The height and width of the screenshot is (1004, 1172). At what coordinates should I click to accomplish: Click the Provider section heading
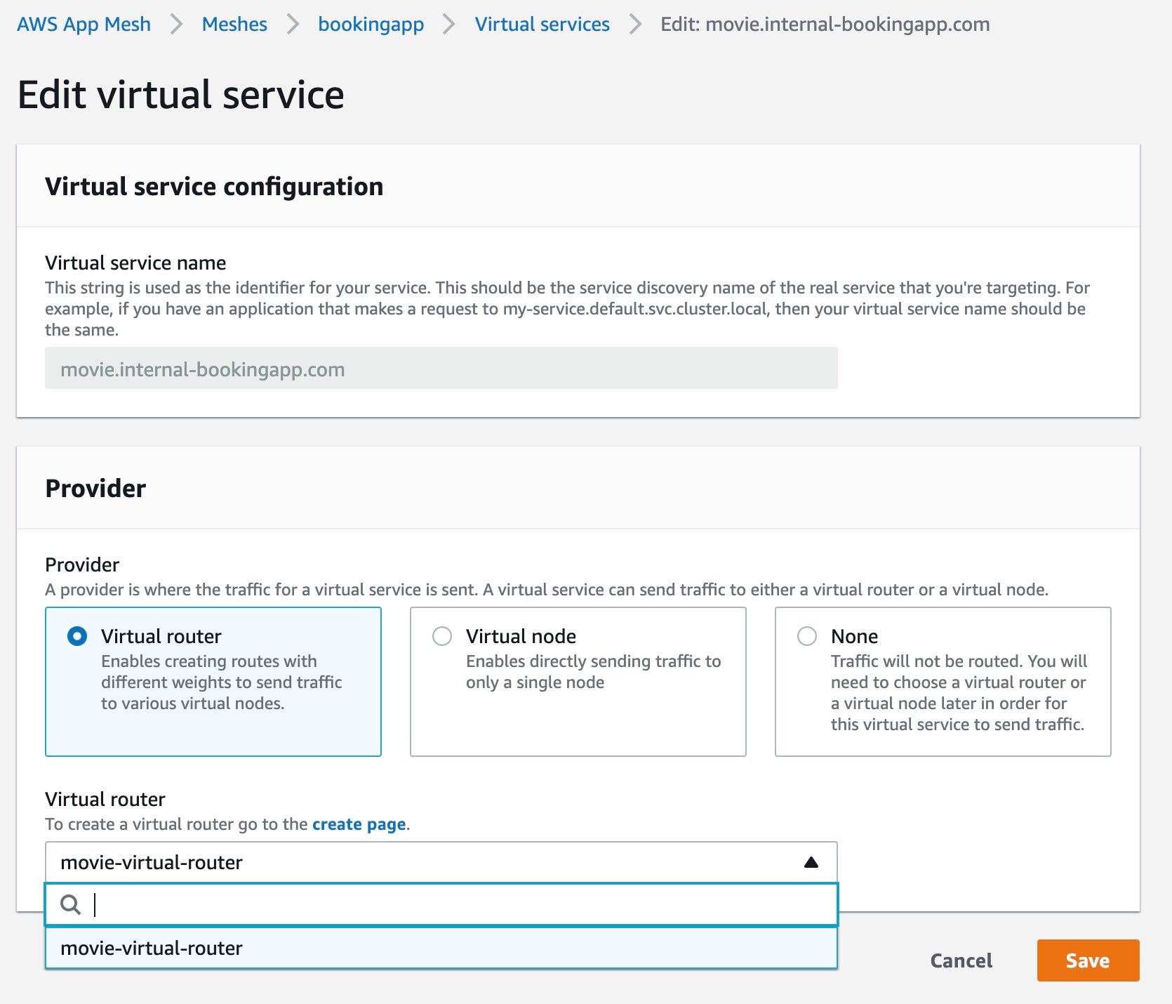pyautogui.click(x=95, y=488)
